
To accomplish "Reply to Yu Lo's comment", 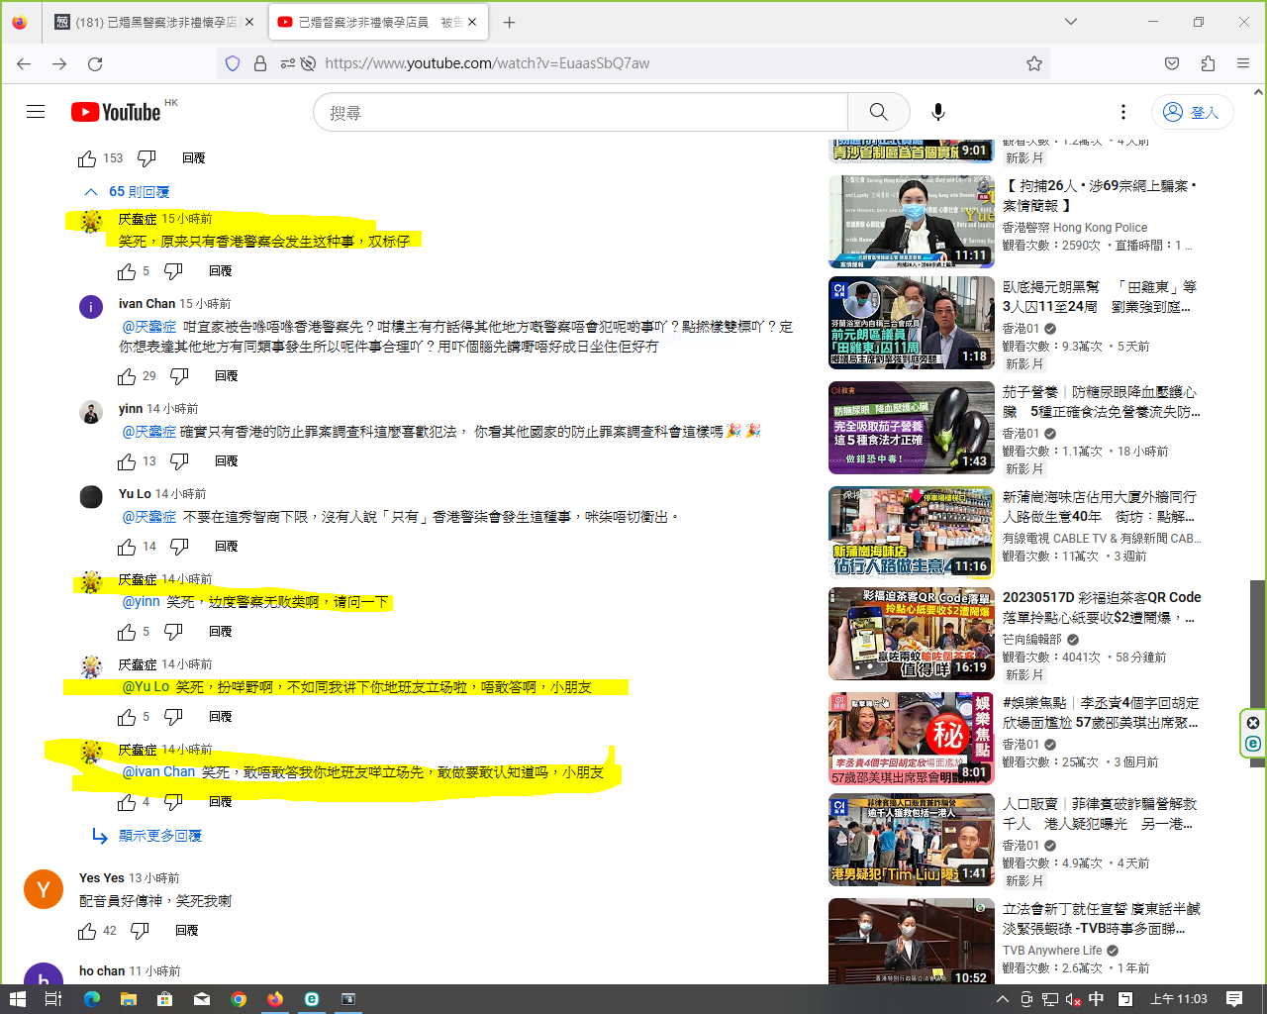I will click(227, 547).
